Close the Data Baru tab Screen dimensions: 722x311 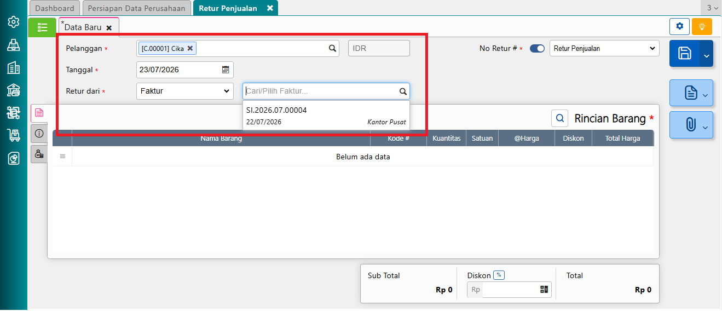109,27
